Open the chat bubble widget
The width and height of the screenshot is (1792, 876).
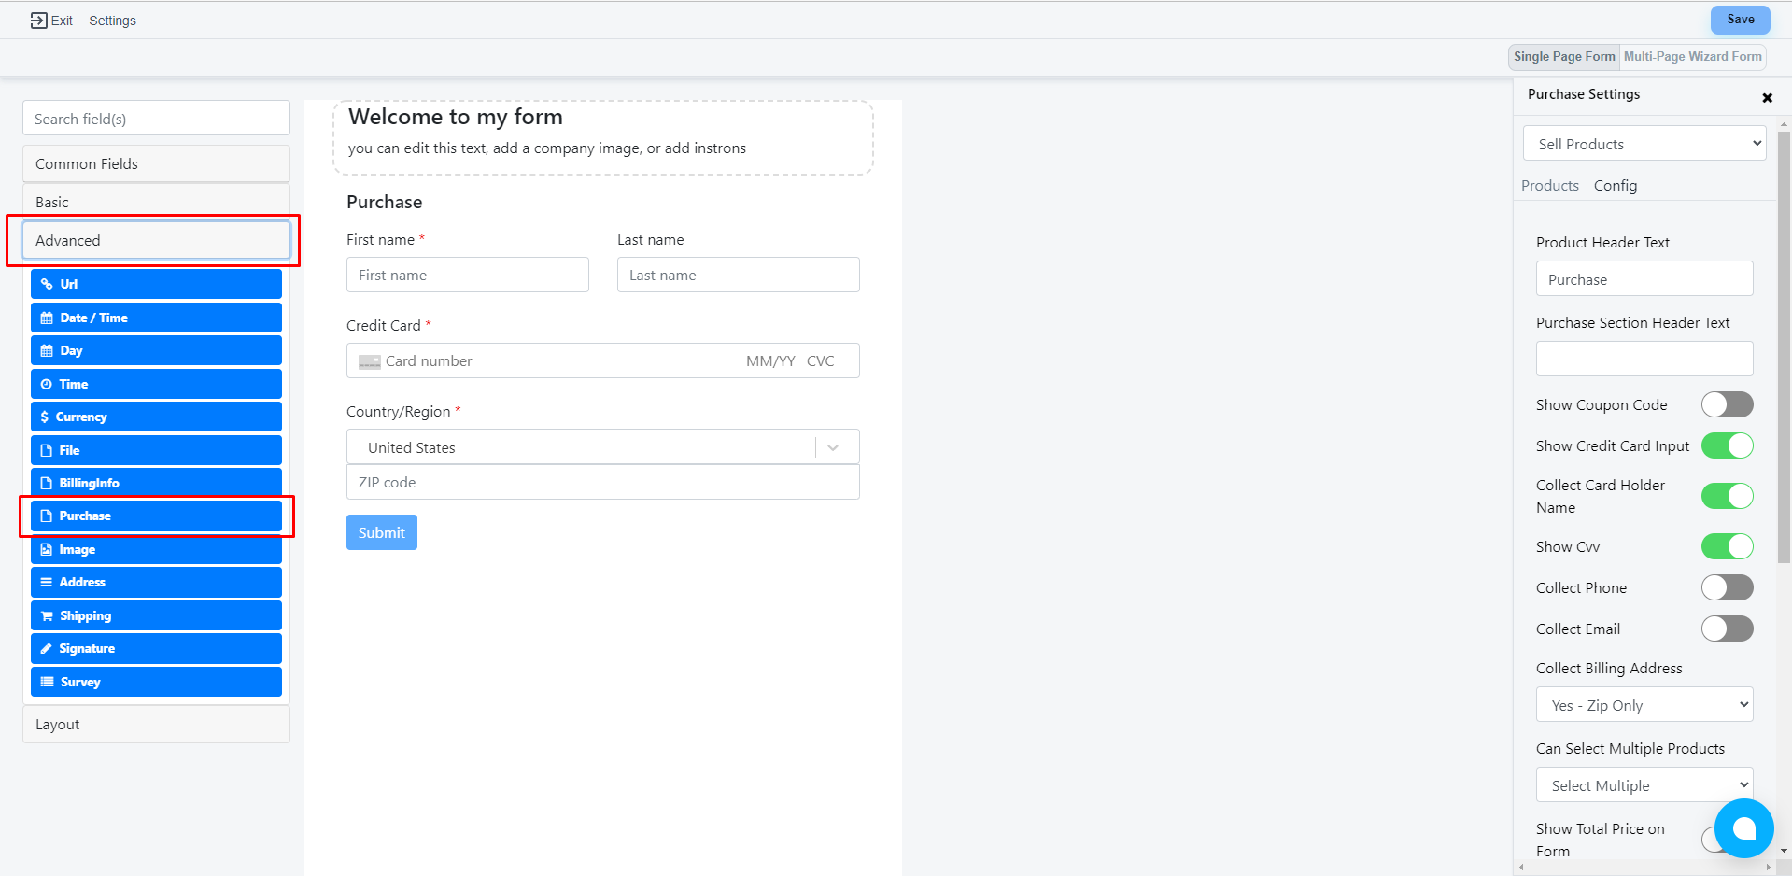1743,828
